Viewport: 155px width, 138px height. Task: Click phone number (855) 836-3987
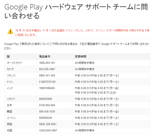tap(48, 131)
